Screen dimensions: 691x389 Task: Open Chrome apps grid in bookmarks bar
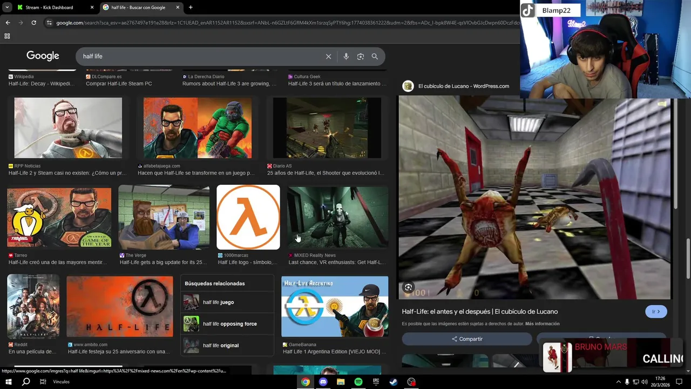7,36
